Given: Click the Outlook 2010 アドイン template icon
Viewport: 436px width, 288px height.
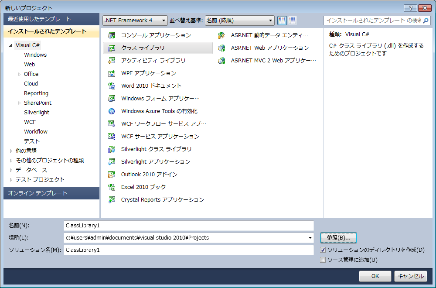Looking at the screenshot, I should (x=112, y=174).
